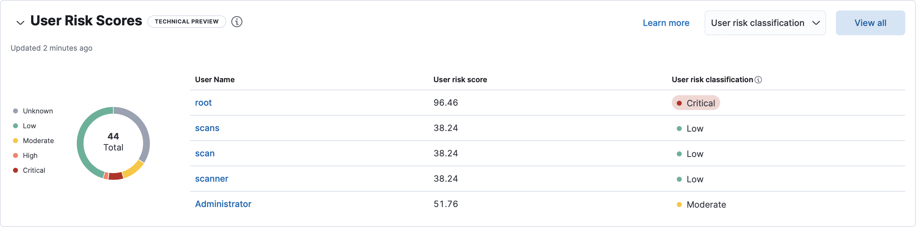Collapse the User Risk Scores panel

pos(20,23)
